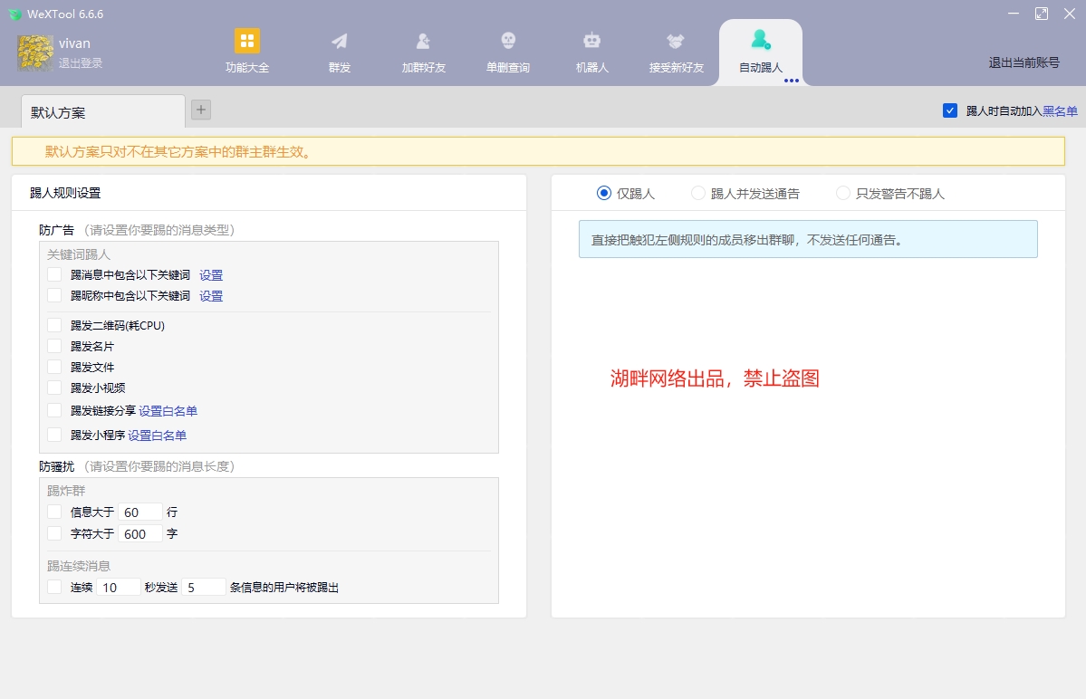Click the 600-character limit input field
Image resolution: width=1086 pixels, height=699 pixels.
point(139,533)
